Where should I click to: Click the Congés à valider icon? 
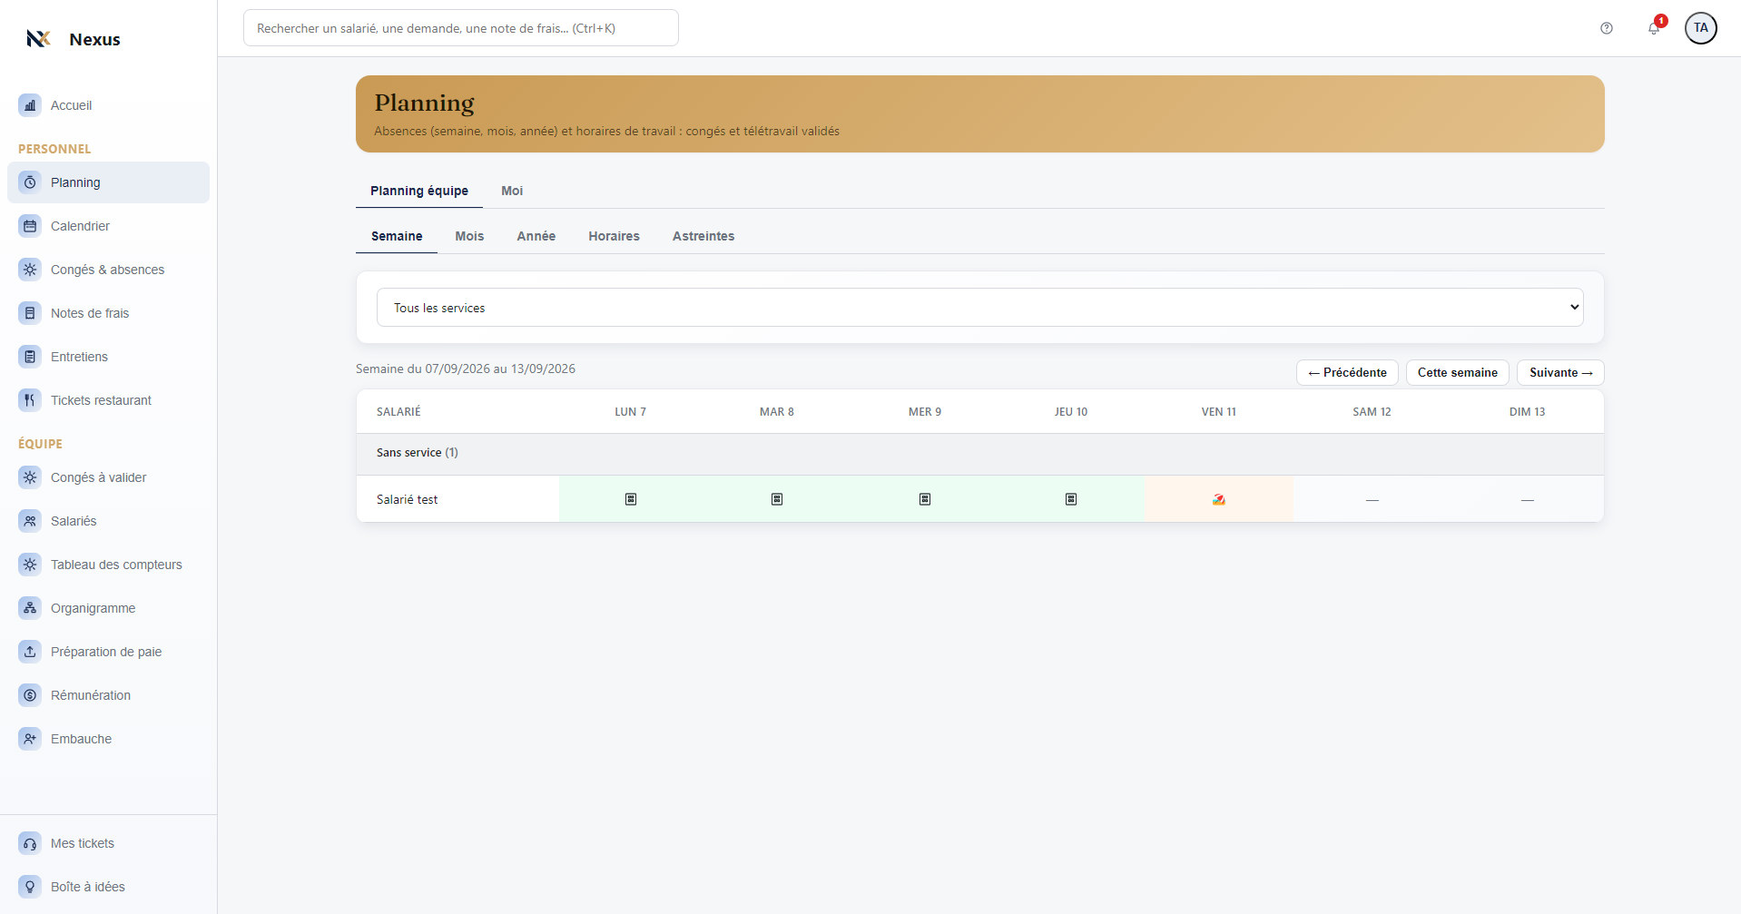pos(30,477)
